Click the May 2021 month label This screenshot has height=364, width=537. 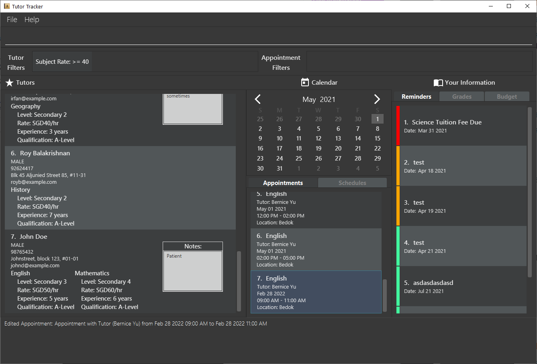(x=319, y=100)
